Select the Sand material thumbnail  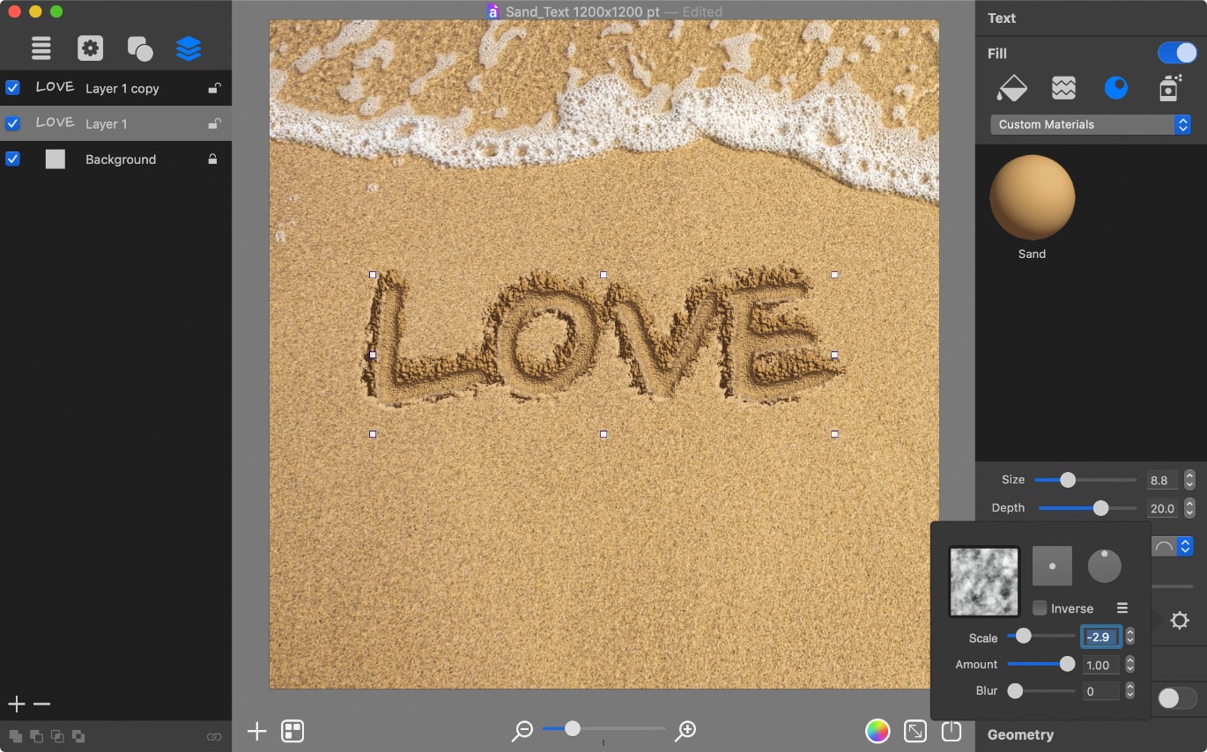tap(1032, 197)
